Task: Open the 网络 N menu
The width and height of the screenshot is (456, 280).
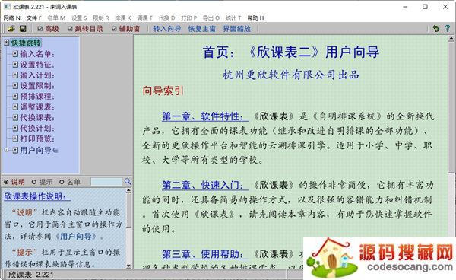Action: [x=12, y=17]
